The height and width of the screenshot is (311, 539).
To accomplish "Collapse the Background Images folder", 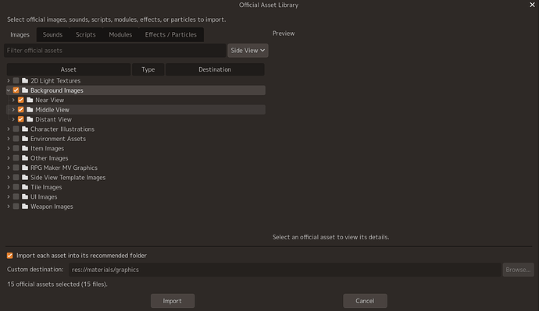I will (x=9, y=90).
